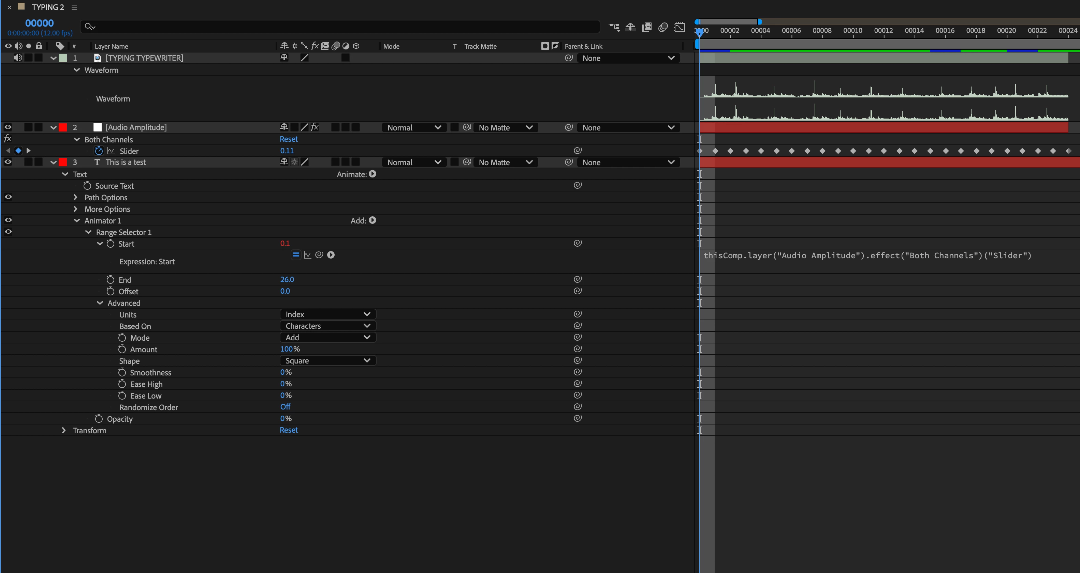Toggle the Motion Blur enable icon
The image size is (1080, 573).
click(x=663, y=28)
